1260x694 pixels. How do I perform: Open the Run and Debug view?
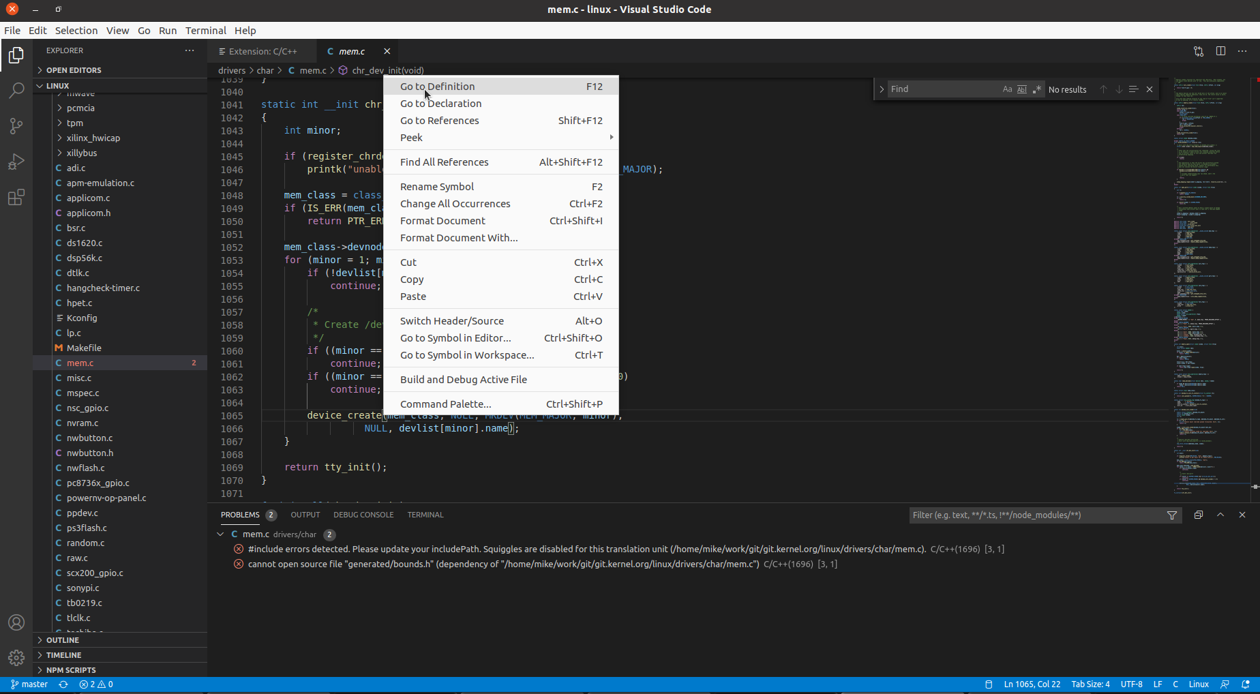click(x=16, y=162)
